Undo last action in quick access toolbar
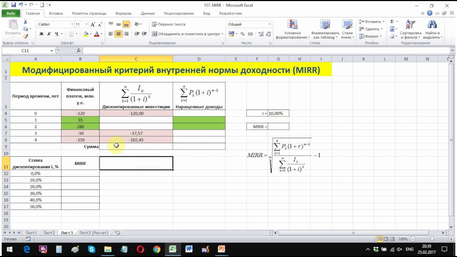Viewport: 457px width, 257px height. point(21,5)
